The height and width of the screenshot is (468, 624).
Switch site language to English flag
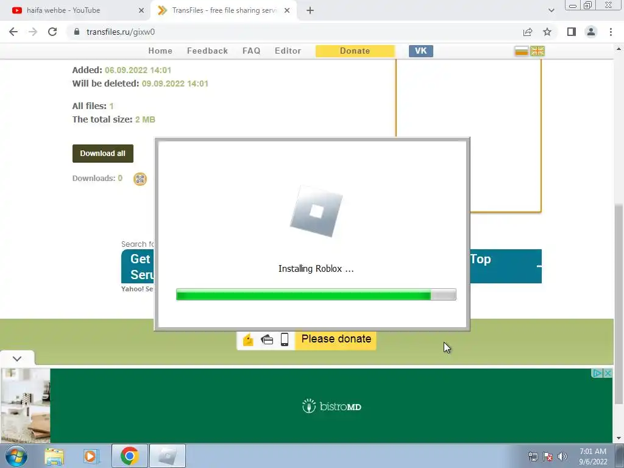[x=537, y=51]
